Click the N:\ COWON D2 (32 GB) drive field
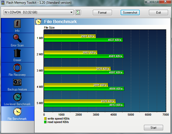This screenshot has height=134, width=172. tap(39, 12)
